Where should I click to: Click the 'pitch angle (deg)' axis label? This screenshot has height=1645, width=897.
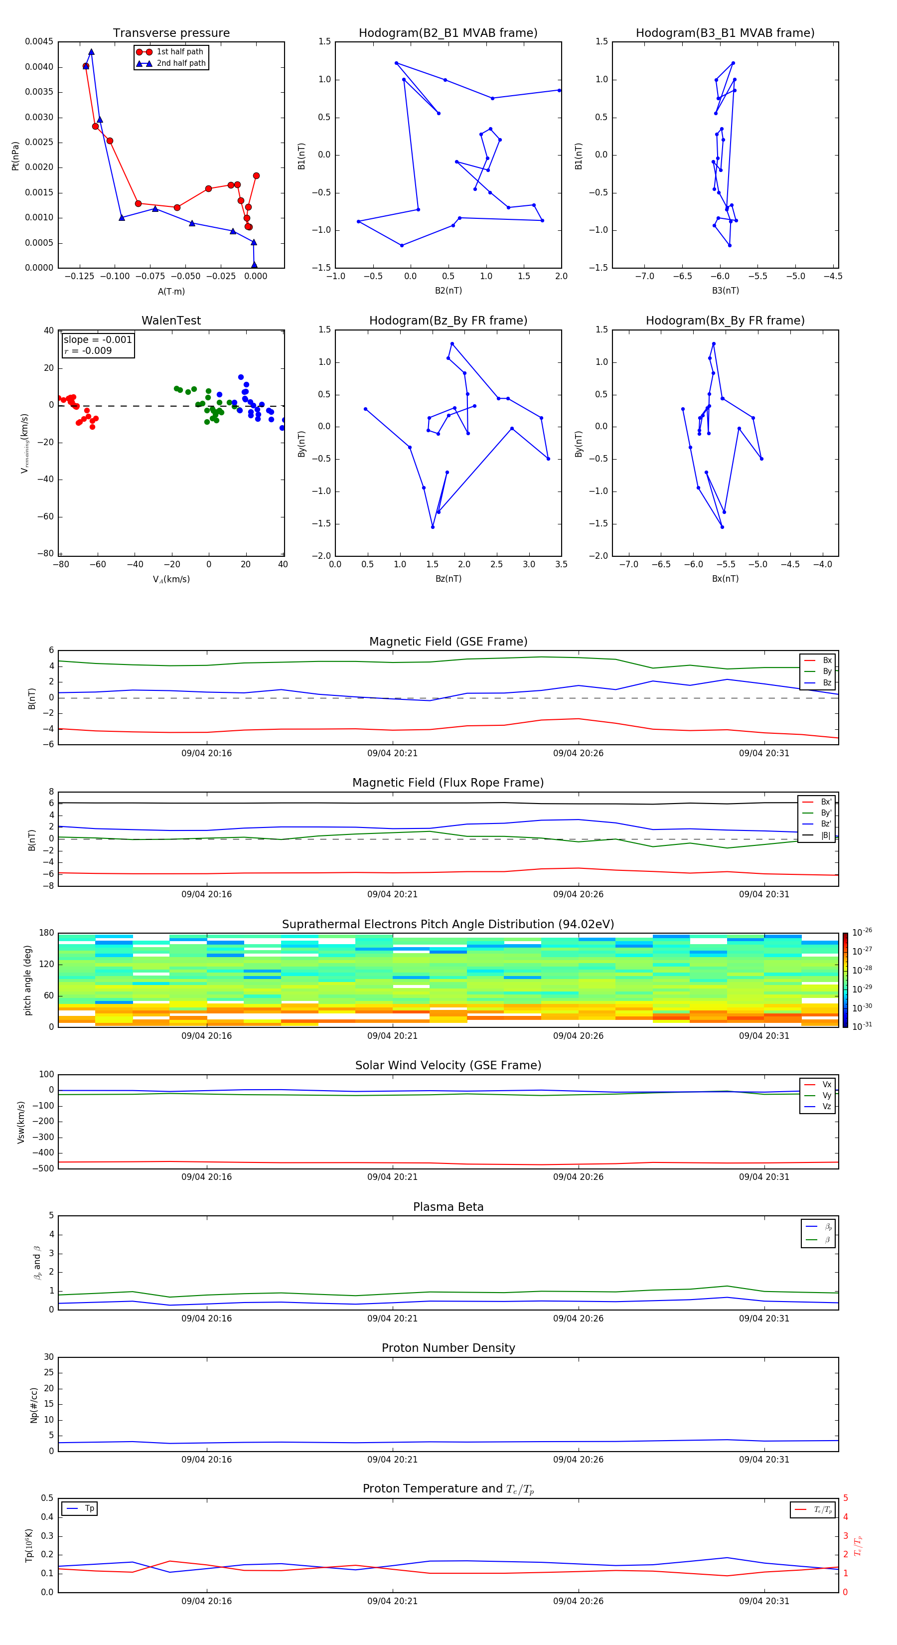pos(27,980)
